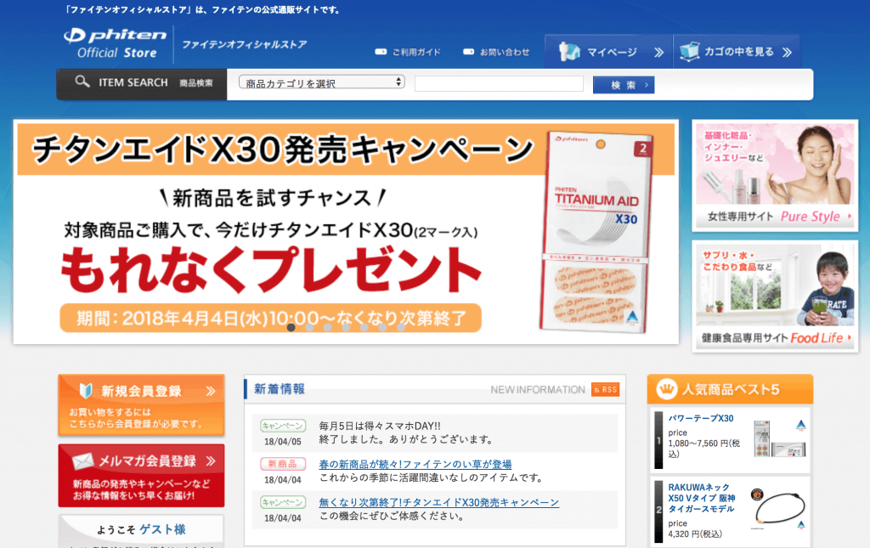This screenshot has height=548, width=870.
Task: Click the product search text field
Action: click(x=499, y=84)
